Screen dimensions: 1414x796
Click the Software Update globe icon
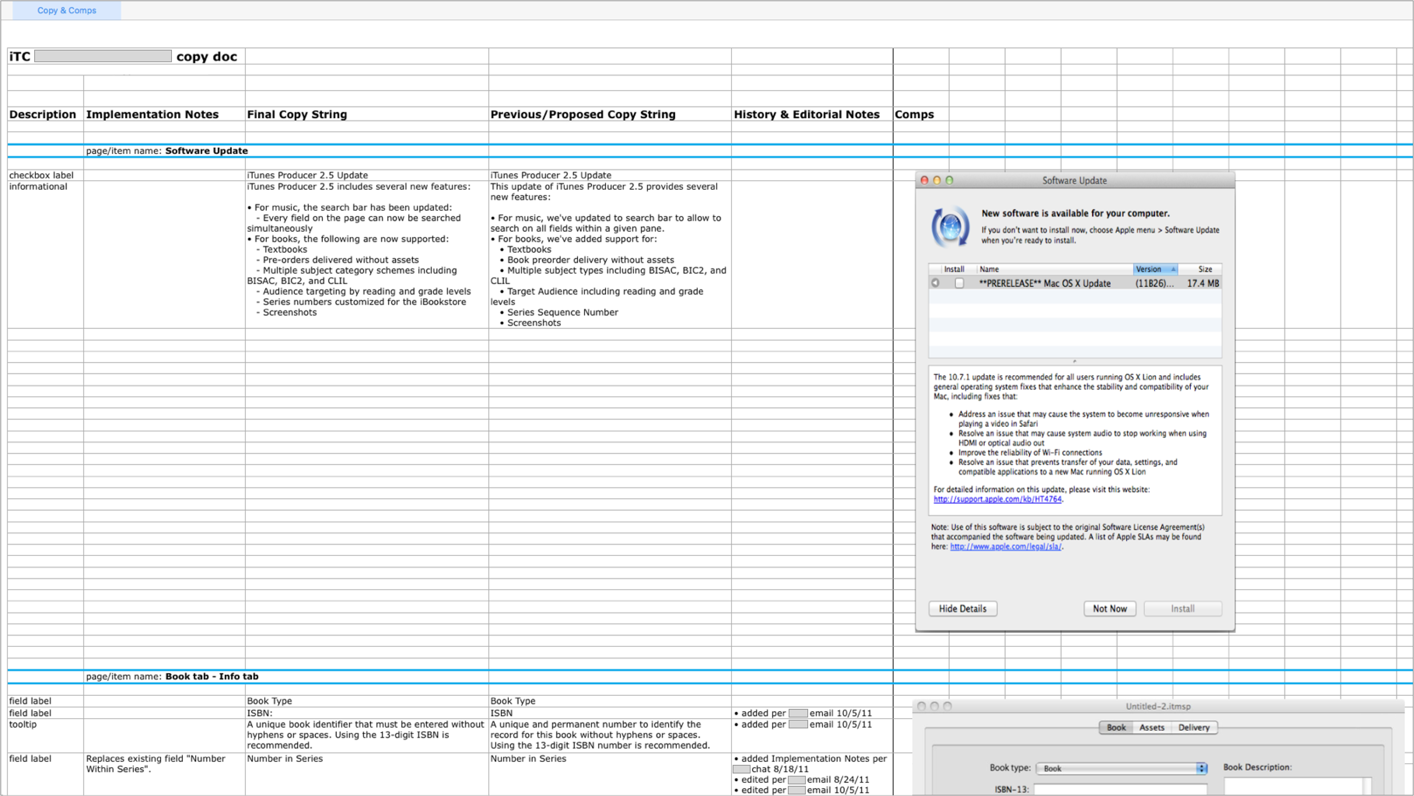coord(951,227)
